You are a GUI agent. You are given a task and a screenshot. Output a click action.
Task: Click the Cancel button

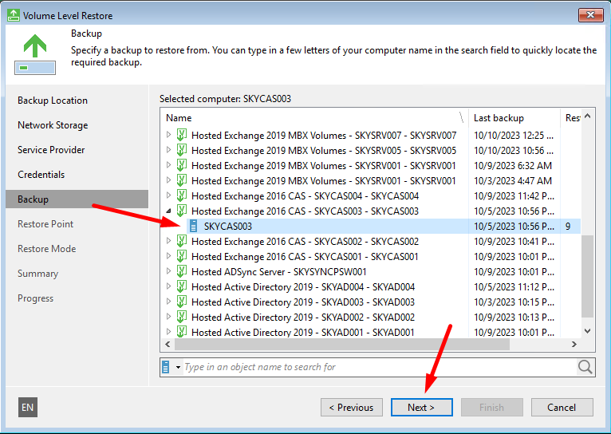point(562,408)
